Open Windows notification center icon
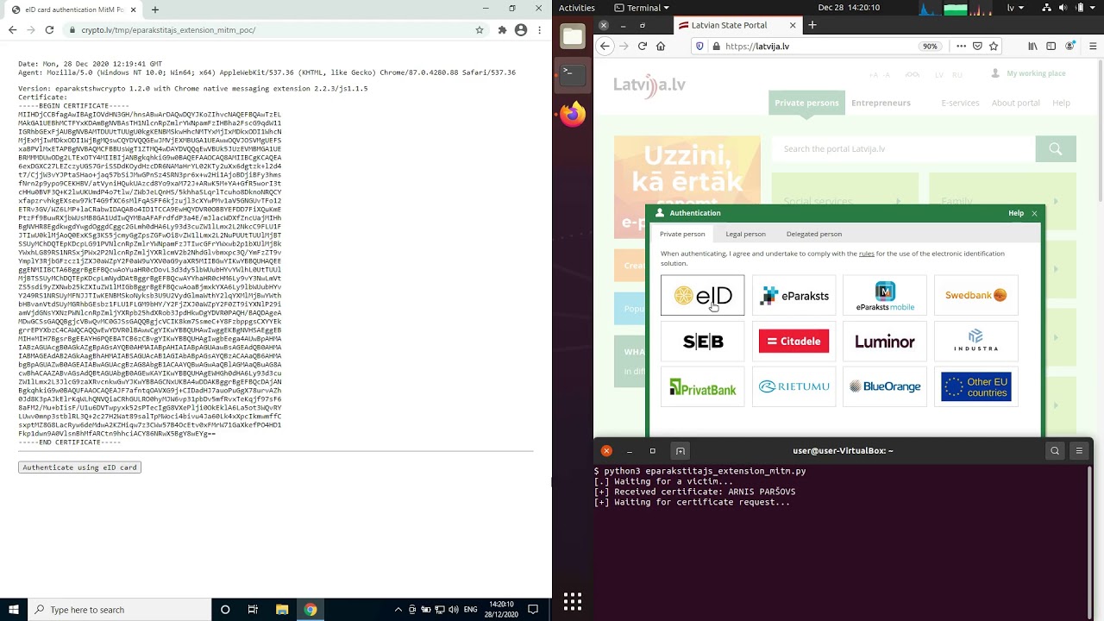The width and height of the screenshot is (1104, 621). click(x=534, y=609)
